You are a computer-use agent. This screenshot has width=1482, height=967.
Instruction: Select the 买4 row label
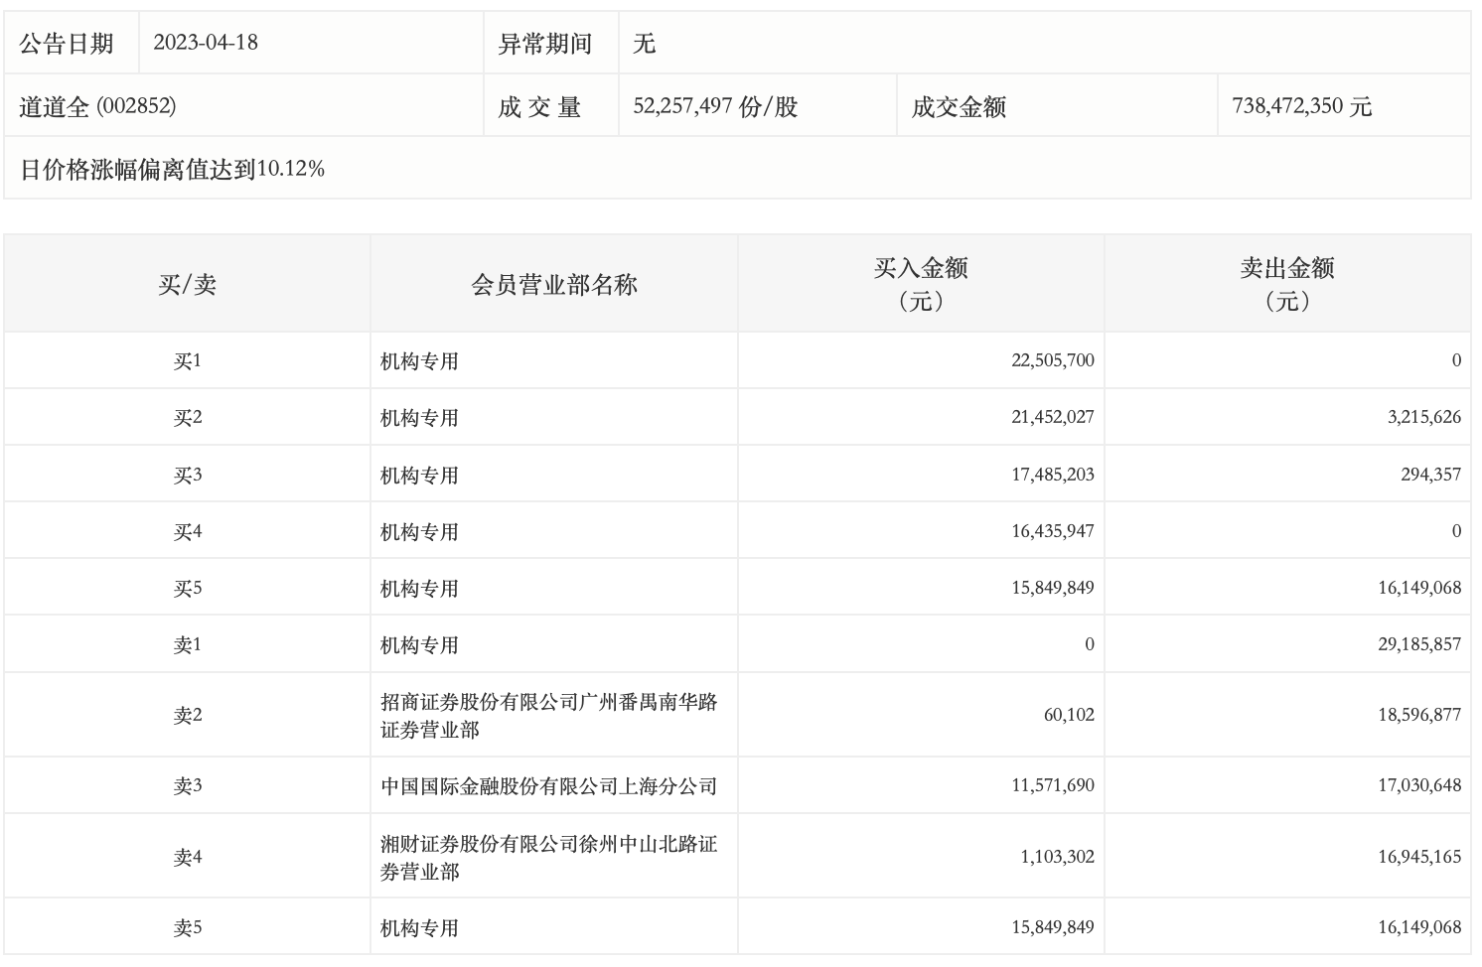click(x=187, y=532)
